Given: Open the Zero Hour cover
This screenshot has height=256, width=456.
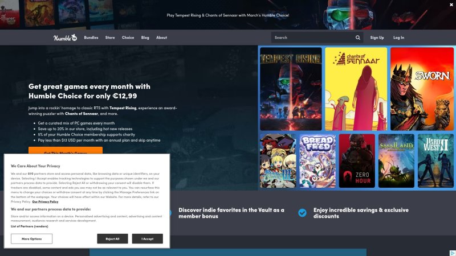Looking at the screenshot, I should pos(357,161).
